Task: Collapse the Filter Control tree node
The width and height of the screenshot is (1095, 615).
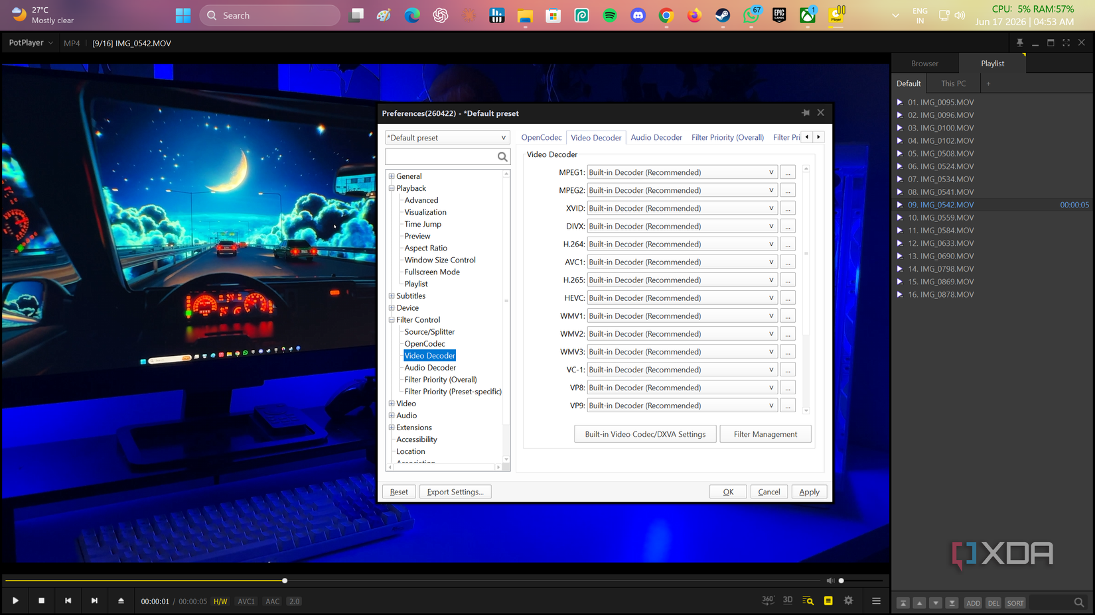Action: tap(392, 319)
